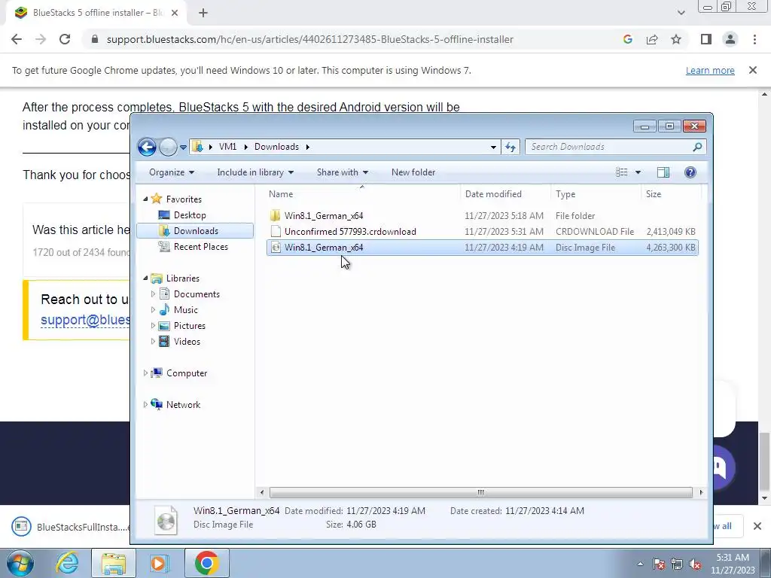Collapse the Libraries group
771x578 pixels.
coord(145,278)
